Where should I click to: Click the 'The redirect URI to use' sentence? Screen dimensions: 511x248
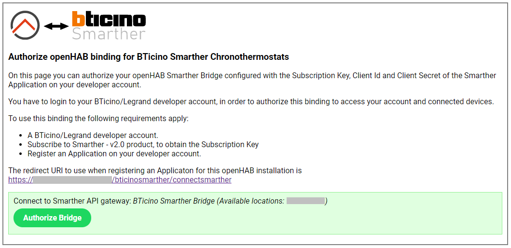(155, 171)
